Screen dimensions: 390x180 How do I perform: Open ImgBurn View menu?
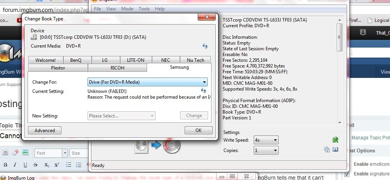point(111,9)
